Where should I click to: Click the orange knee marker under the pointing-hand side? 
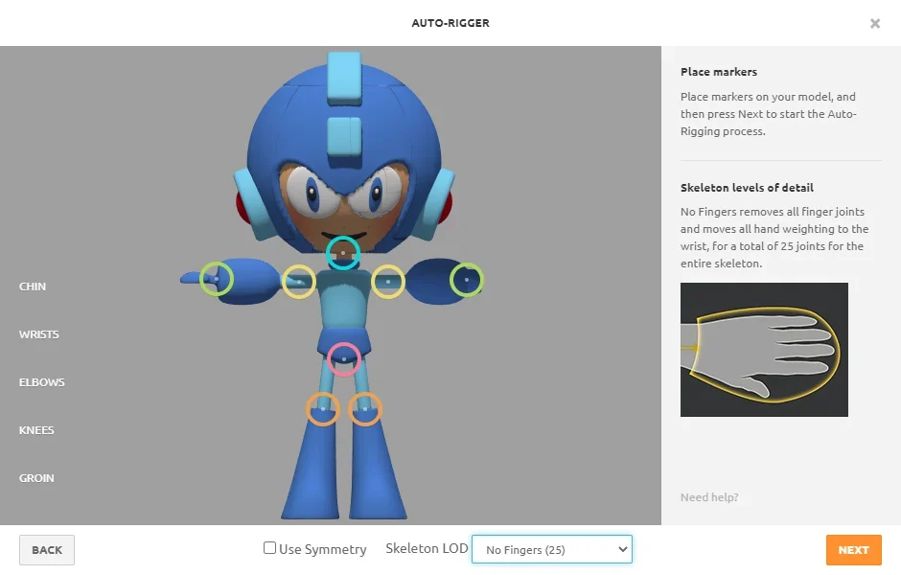click(322, 409)
